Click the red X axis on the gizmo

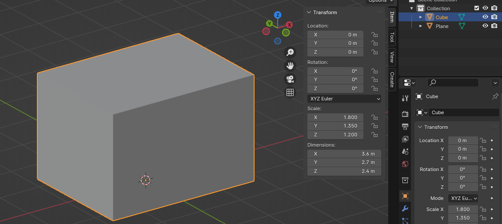[x=289, y=25]
